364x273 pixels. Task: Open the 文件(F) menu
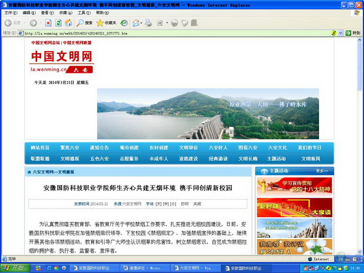click(x=10, y=13)
